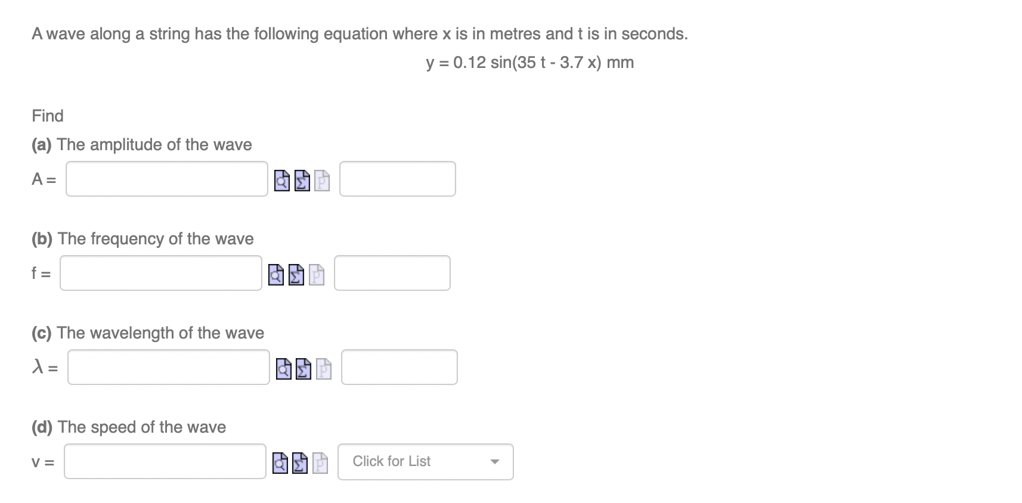
Task: Open the magnifier preview icon for speed answer
Action: tap(279, 462)
